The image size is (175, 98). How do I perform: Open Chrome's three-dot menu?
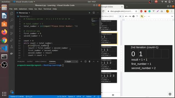click(x=172, y=11)
